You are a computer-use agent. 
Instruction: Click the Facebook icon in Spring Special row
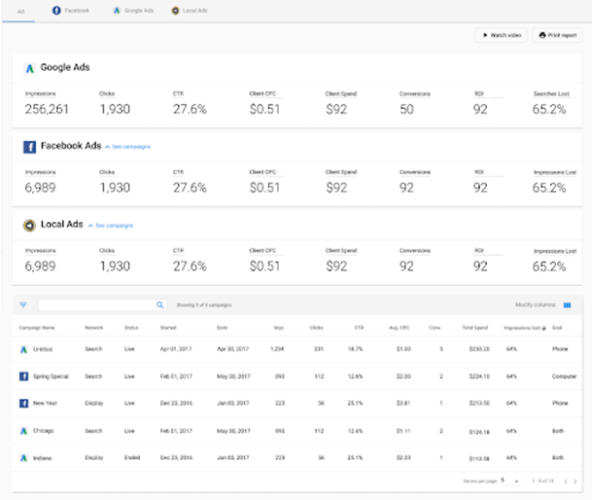tap(23, 375)
